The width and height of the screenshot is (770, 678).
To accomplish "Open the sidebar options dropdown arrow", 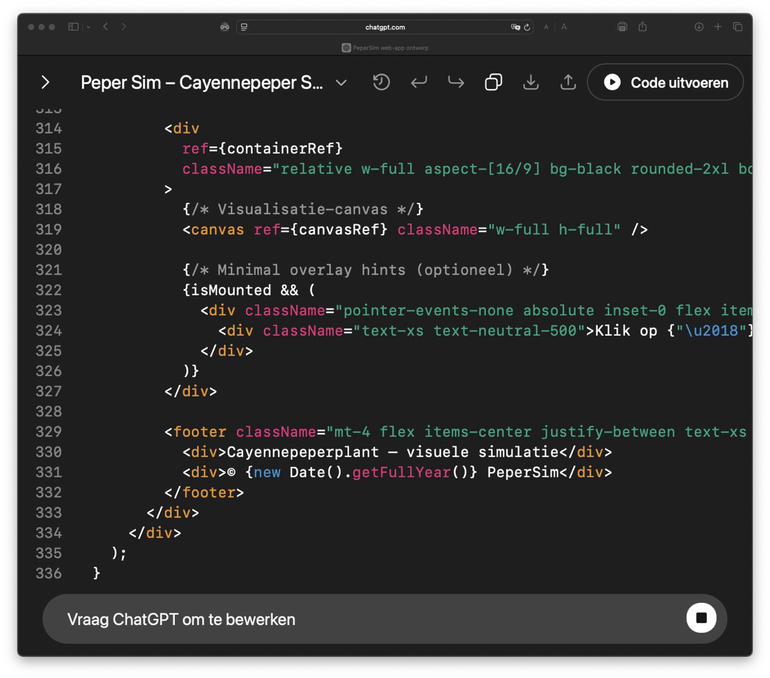I will [88, 27].
